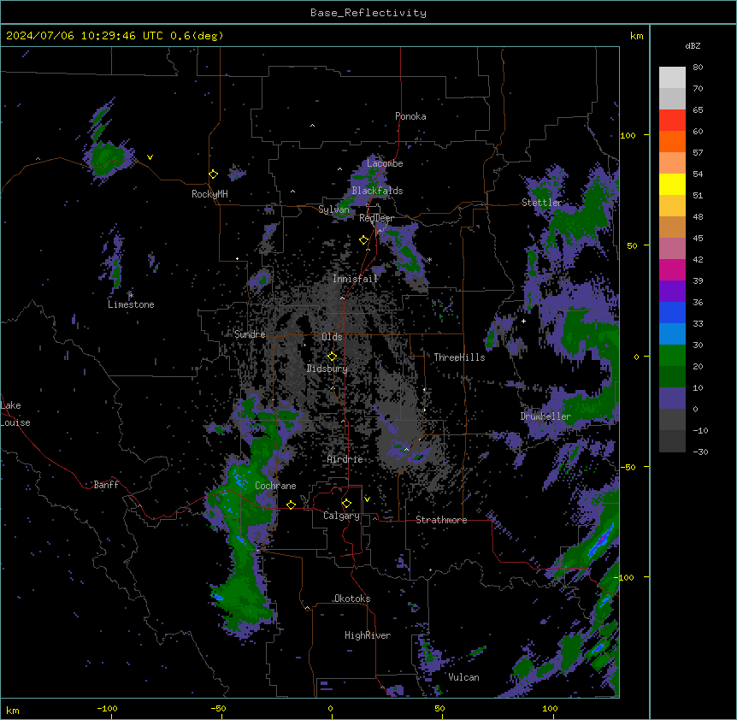
Task: Choose the yellow 51–54 dBZ legend swatch
Action: pos(672,184)
